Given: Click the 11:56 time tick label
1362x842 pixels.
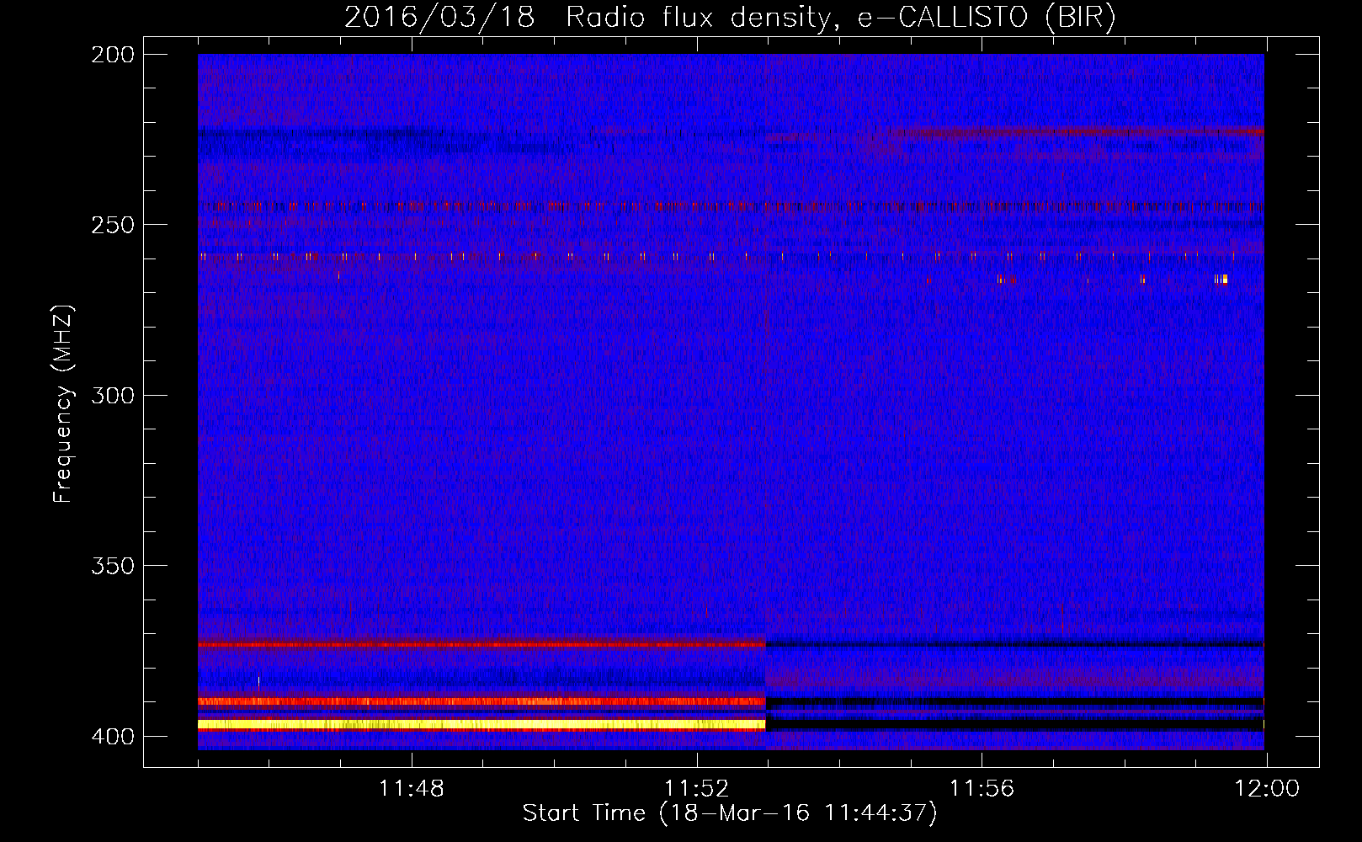Looking at the screenshot, I should pyautogui.click(x=982, y=789).
